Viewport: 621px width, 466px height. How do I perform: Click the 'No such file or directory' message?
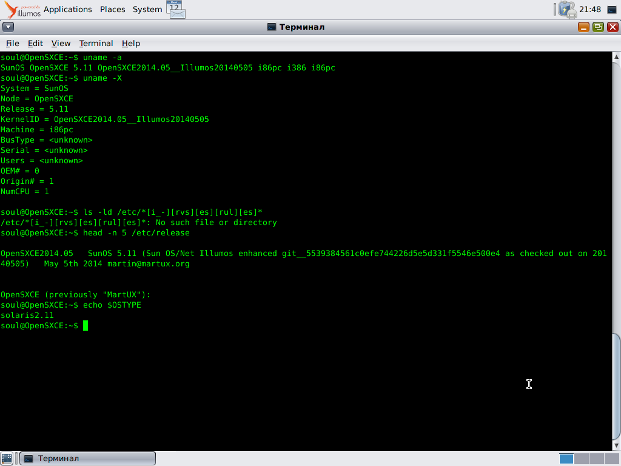(x=217, y=222)
